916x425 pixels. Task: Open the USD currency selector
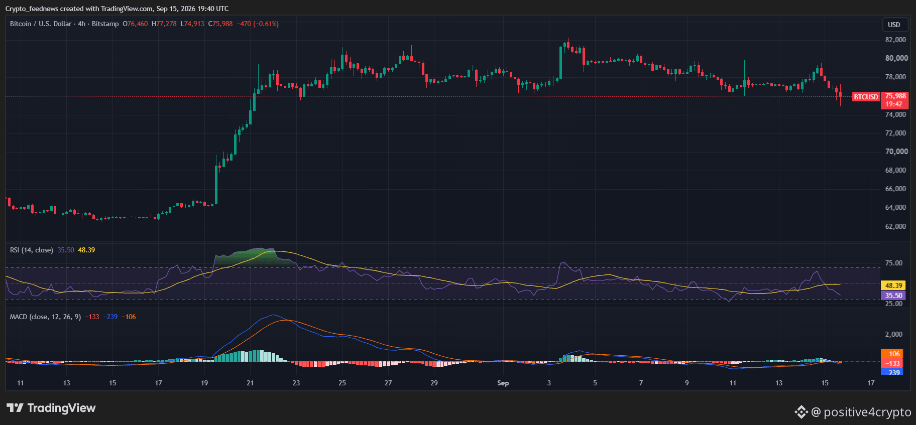[894, 25]
